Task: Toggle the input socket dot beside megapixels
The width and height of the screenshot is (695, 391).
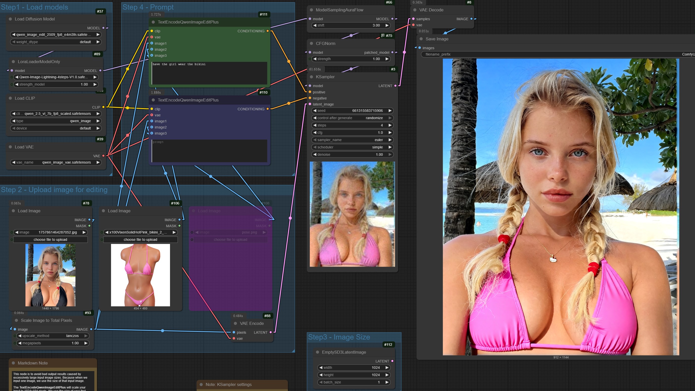Action: pyautogui.click(x=15, y=343)
